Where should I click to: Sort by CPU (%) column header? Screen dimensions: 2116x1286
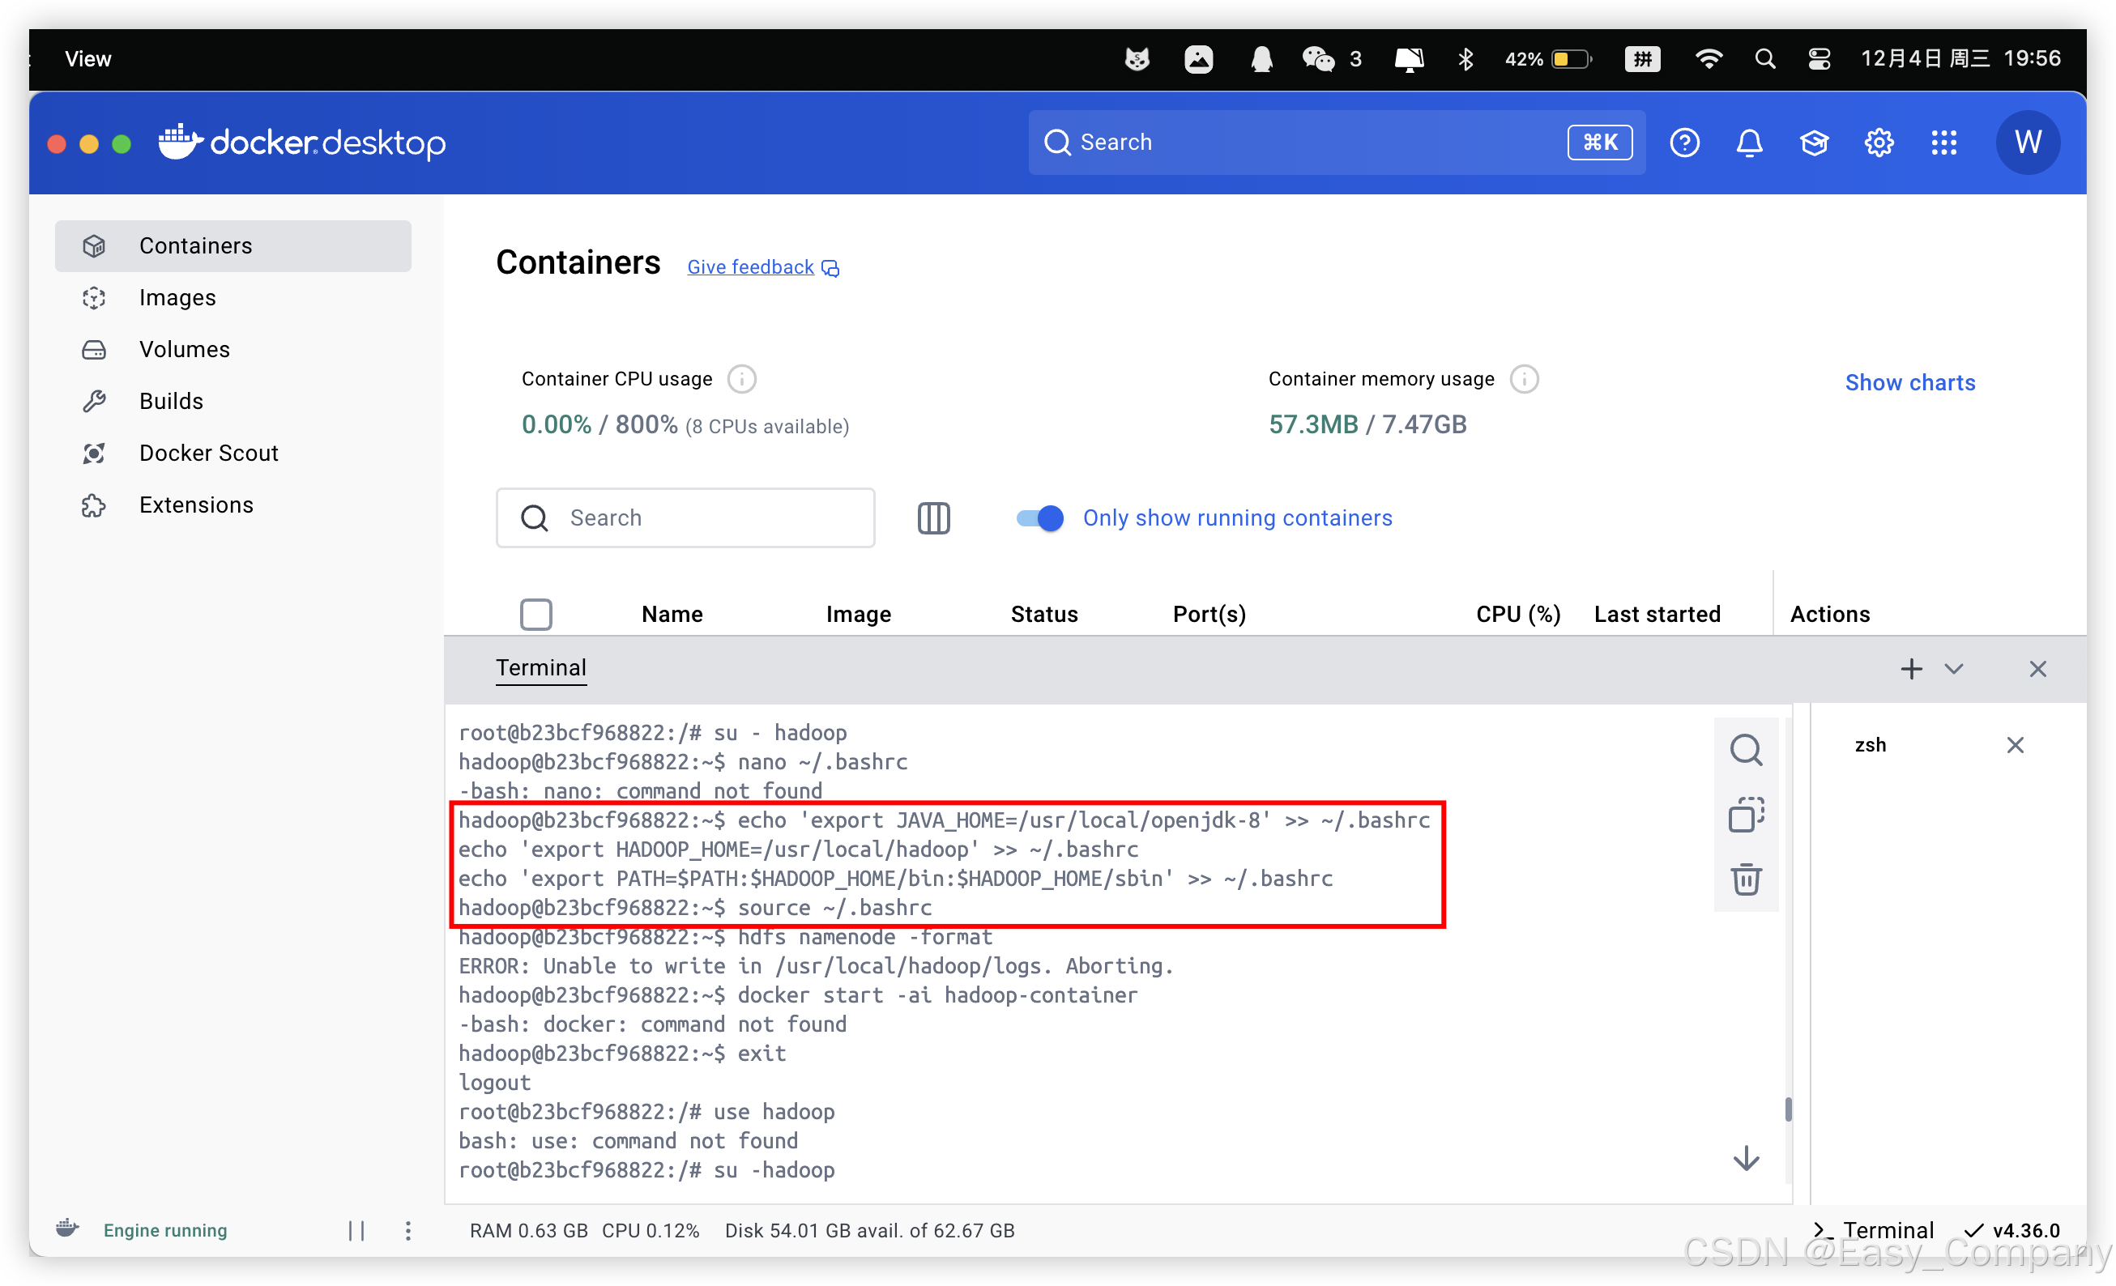pos(1517,614)
